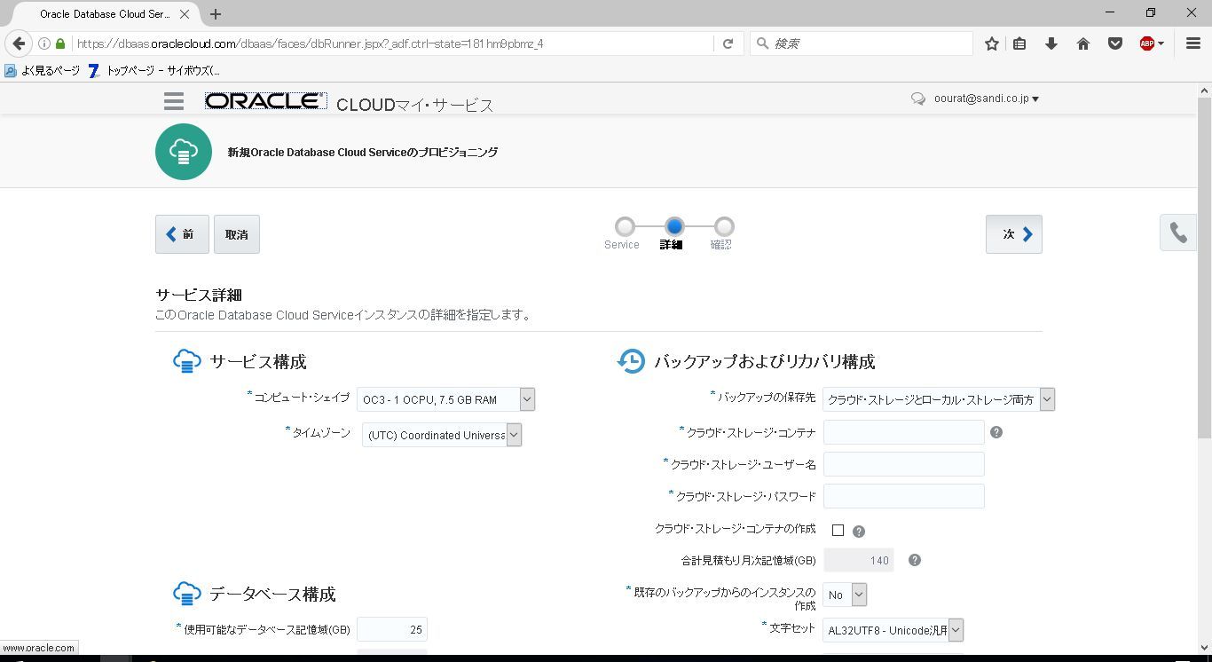The image size is (1212, 662).
Task: Cancel provisioning with the 取消 button
Action: coord(237,234)
